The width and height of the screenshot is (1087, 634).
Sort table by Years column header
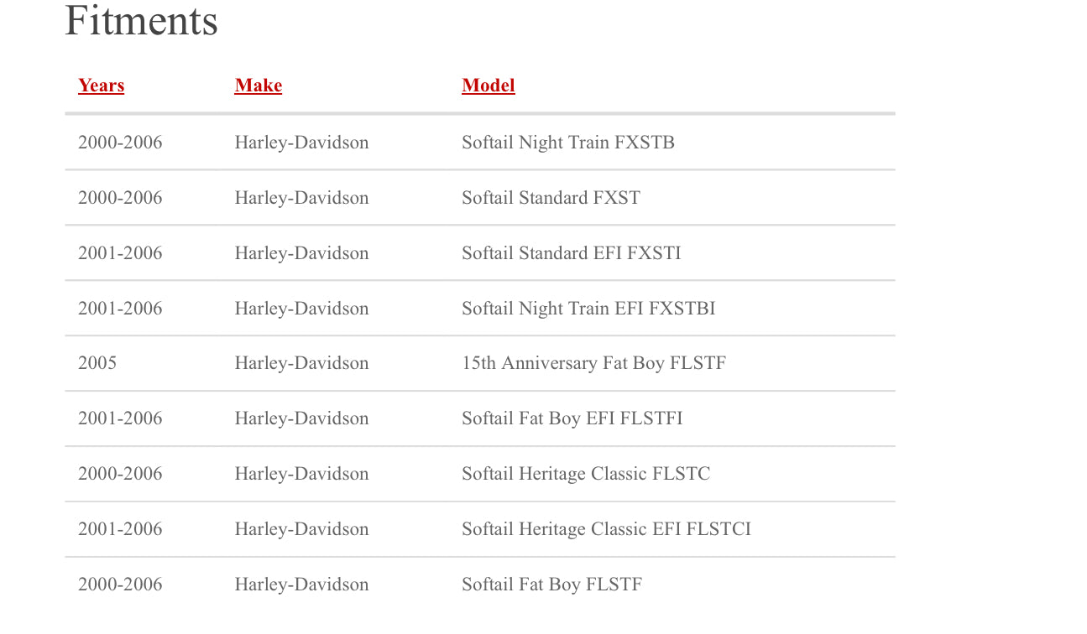click(101, 86)
